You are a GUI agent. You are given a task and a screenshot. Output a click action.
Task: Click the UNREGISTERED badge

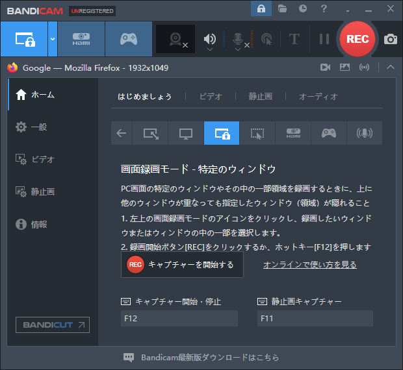(92, 11)
